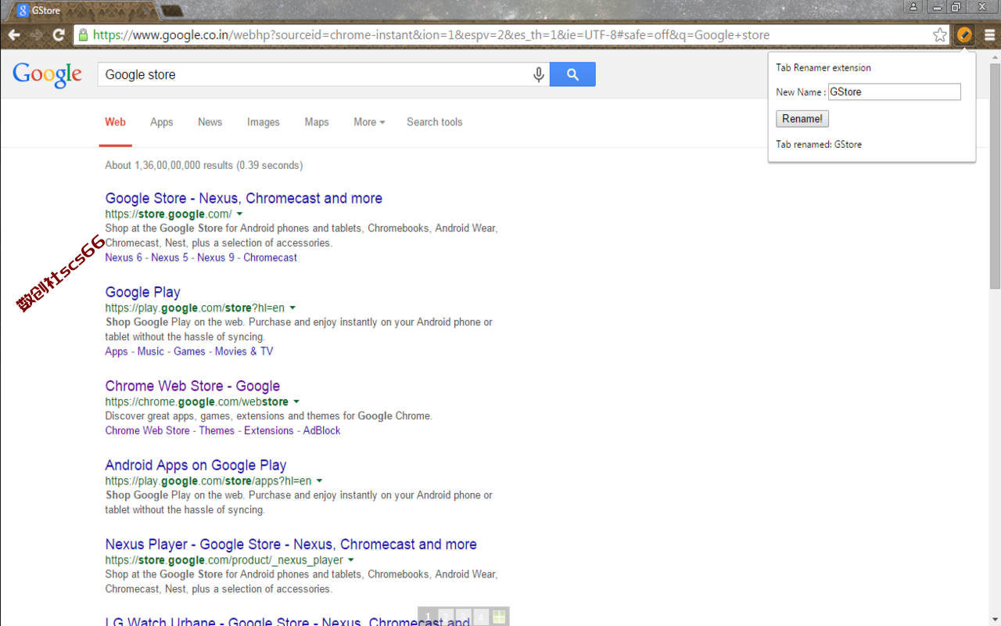Open the Google Play result
The height and width of the screenshot is (626, 1001).
pos(143,292)
